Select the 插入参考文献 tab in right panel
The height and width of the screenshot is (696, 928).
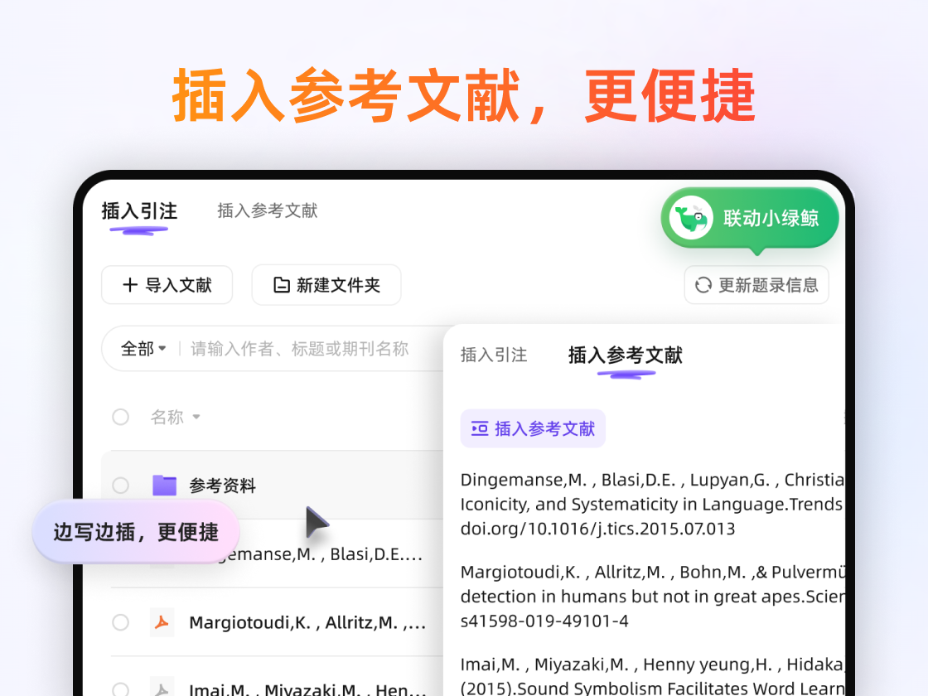(623, 355)
